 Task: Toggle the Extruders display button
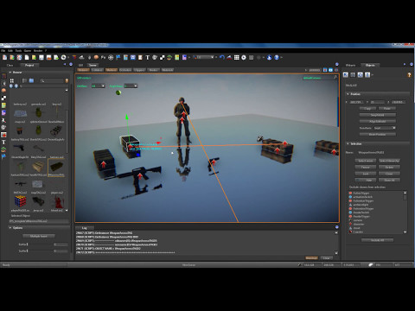(x=125, y=70)
